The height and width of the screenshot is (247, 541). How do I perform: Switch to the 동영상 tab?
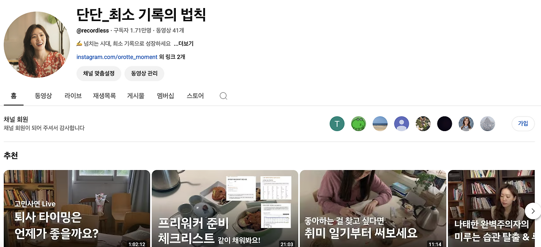coord(43,96)
